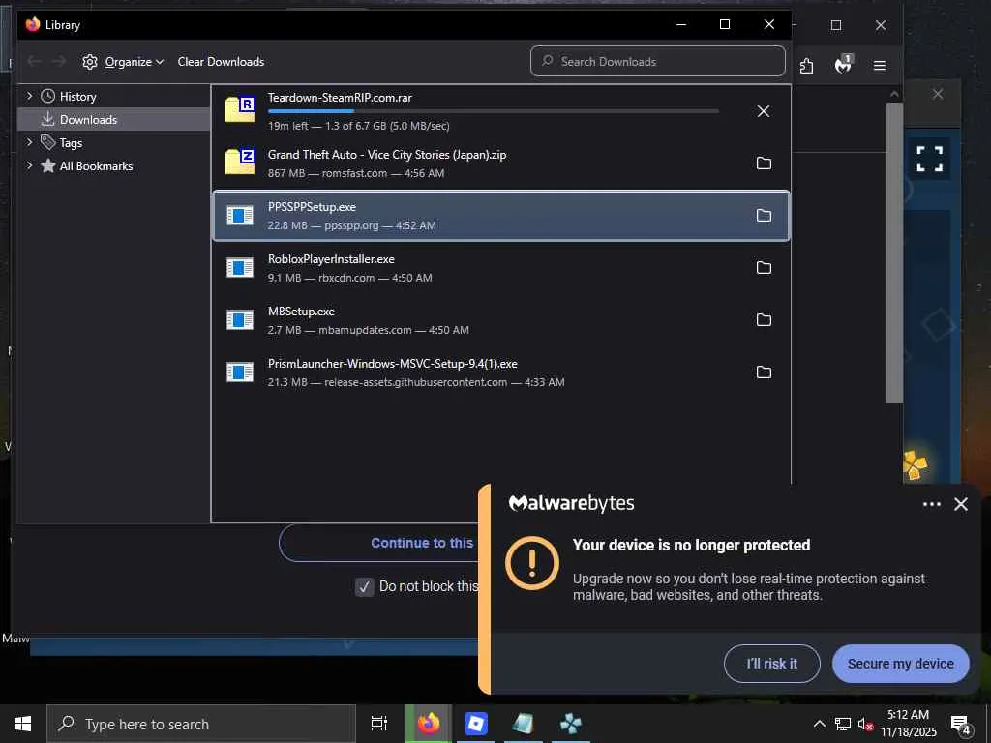Select the PPSSPPSetup.exe file name
Image resolution: width=991 pixels, height=743 pixels.
coord(312,207)
